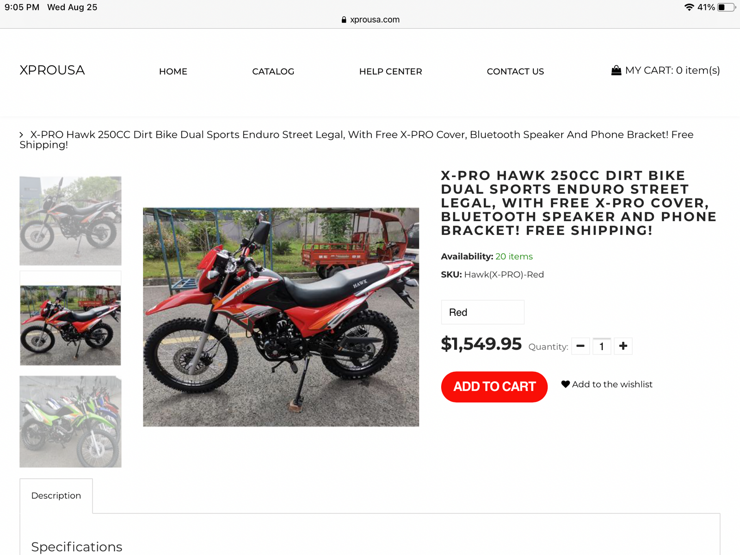Tap the padlock icon beside xprousa.com
The height and width of the screenshot is (555, 740).
click(x=344, y=20)
